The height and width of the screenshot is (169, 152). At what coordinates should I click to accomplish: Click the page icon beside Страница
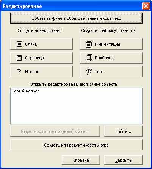tap(19, 58)
